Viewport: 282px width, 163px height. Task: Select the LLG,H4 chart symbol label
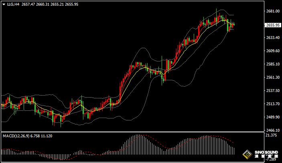tap(13, 4)
